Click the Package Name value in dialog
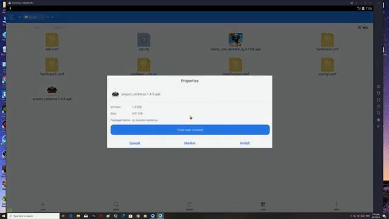This screenshot has width=389, height=219. point(145,120)
